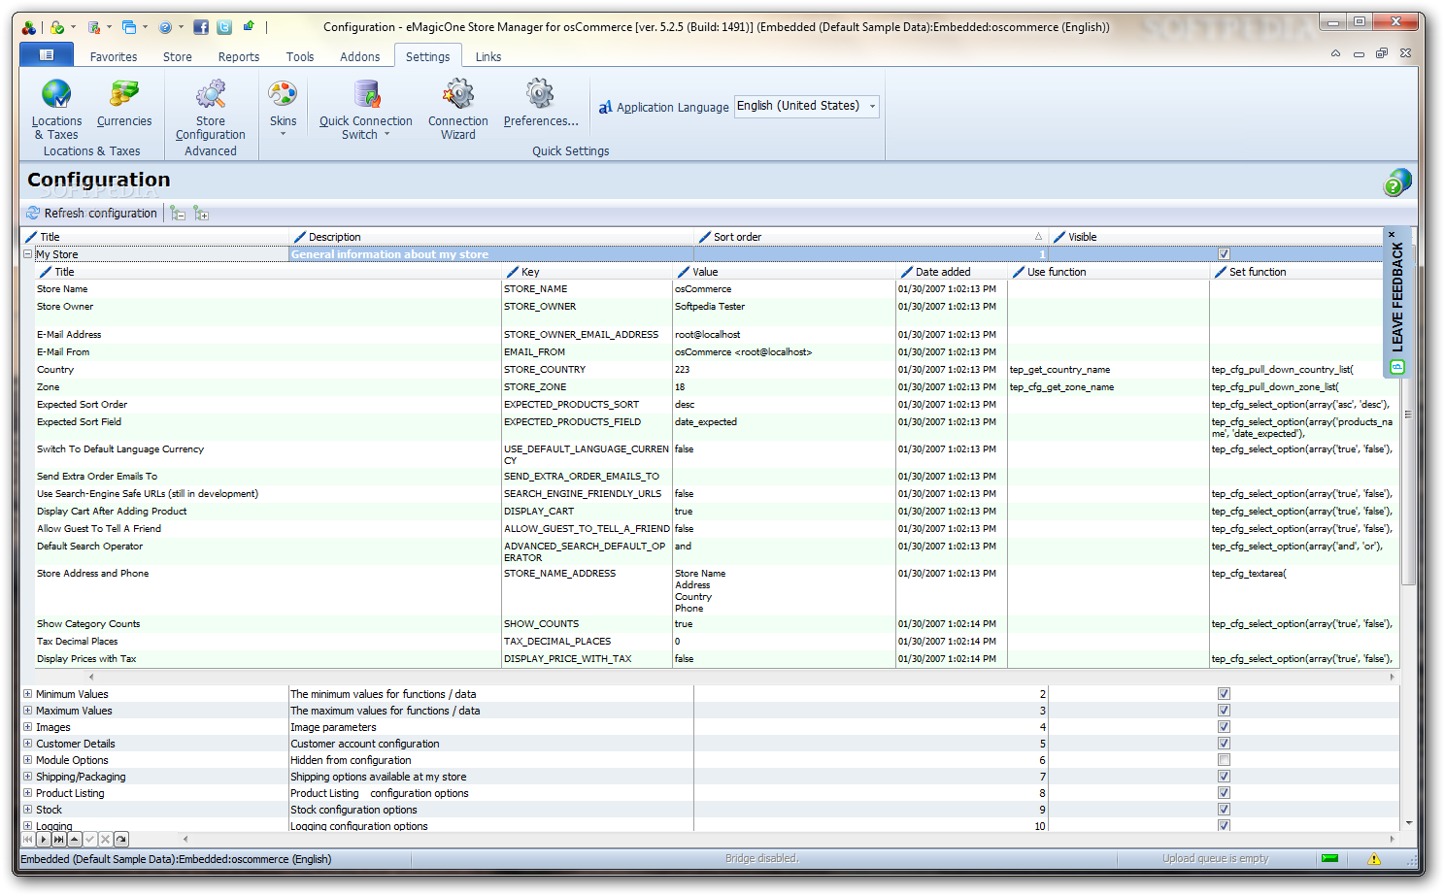Screen dimensions: 1445x896
Task: Click scroll-down arrow of outer grid scrollbar
Action: (x=1408, y=823)
